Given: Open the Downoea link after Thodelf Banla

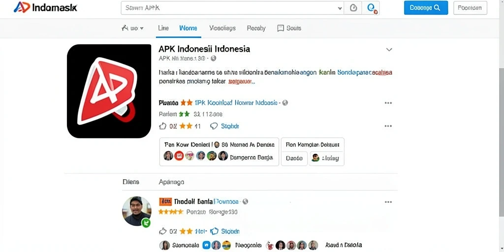Looking at the screenshot, I should point(226,201).
